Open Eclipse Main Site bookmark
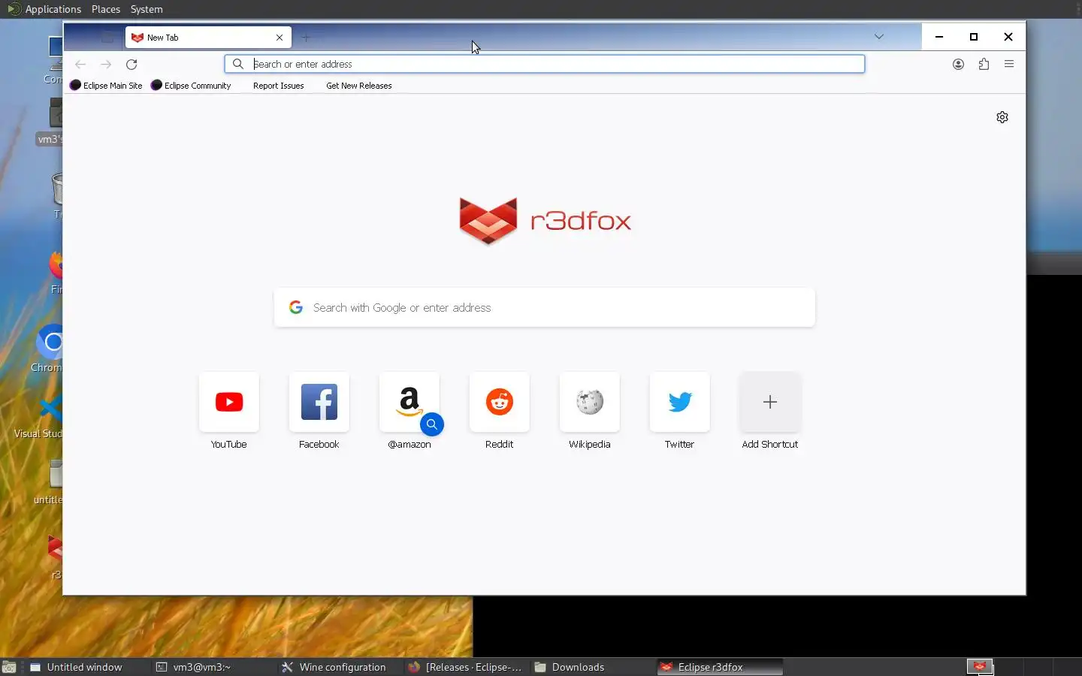The width and height of the screenshot is (1082, 676). tap(106, 86)
